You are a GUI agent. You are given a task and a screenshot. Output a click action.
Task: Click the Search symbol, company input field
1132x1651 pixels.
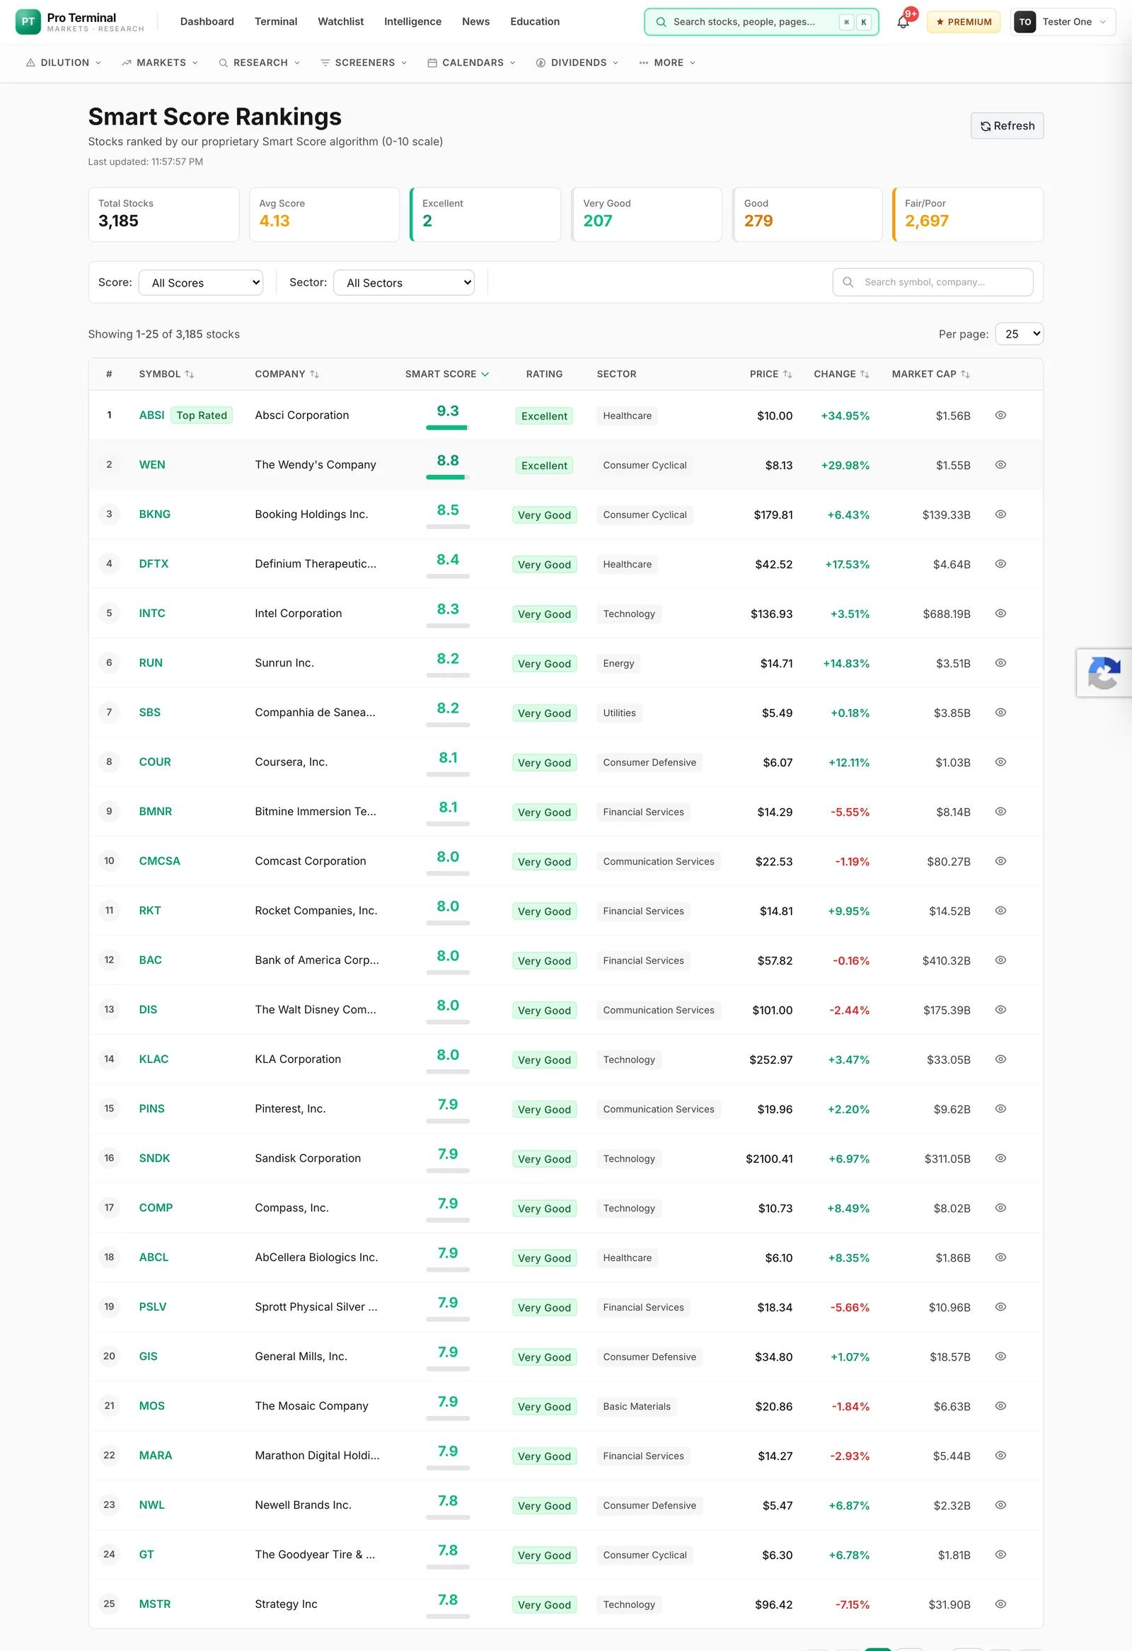point(932,282)
